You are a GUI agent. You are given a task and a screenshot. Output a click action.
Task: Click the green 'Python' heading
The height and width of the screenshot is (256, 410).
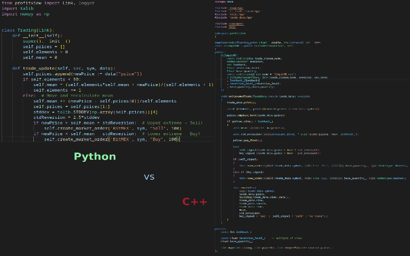point(95,157)
